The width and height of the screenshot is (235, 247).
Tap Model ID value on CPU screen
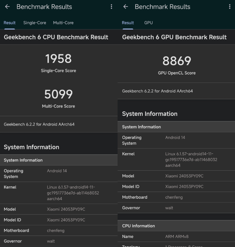click(x=66, y=220)
